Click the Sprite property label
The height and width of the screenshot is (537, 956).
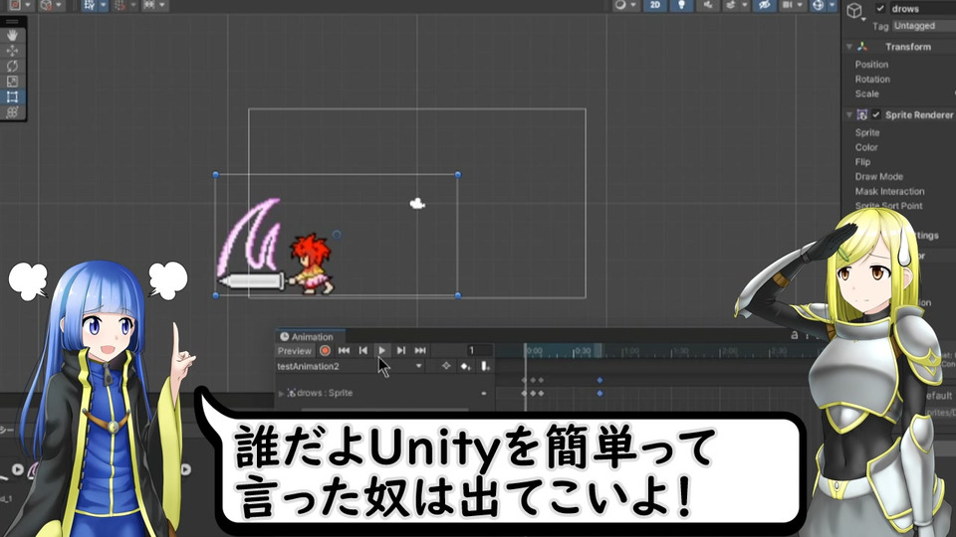(x=867, y=132)
